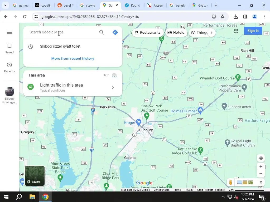Open the Google apps grid

pos(236,31)
